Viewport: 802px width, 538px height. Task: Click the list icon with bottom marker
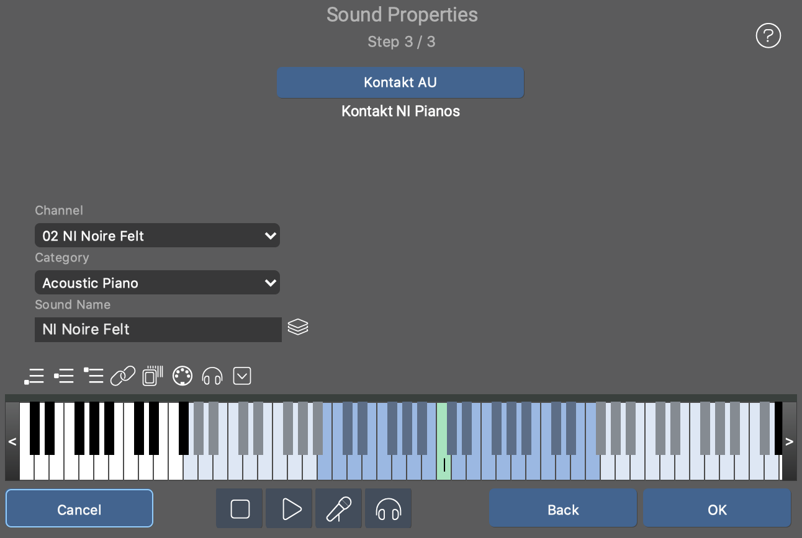click(34, 376)
